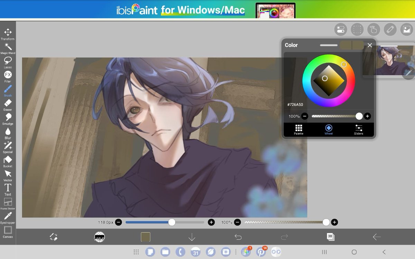Click the hue ring selector on color wheel

point(344,65)
